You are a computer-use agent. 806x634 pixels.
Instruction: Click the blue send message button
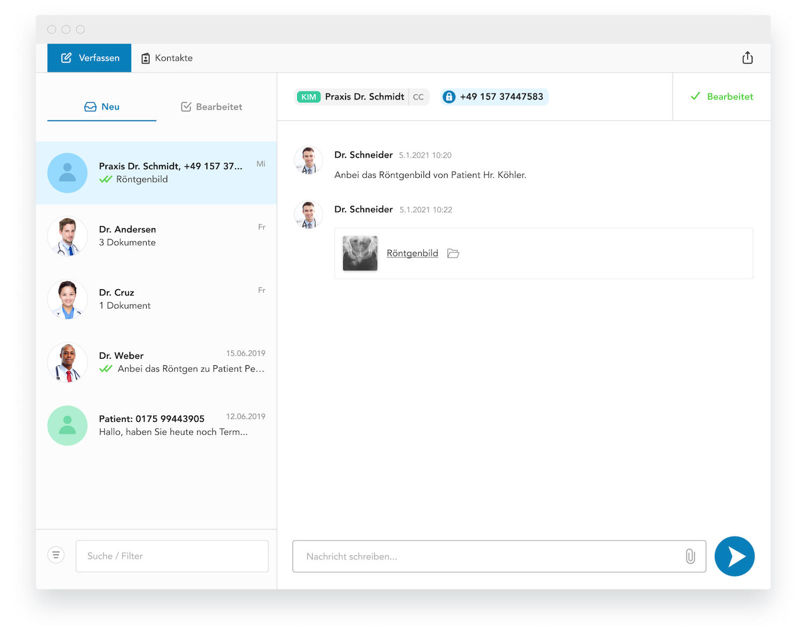[734, 556]
